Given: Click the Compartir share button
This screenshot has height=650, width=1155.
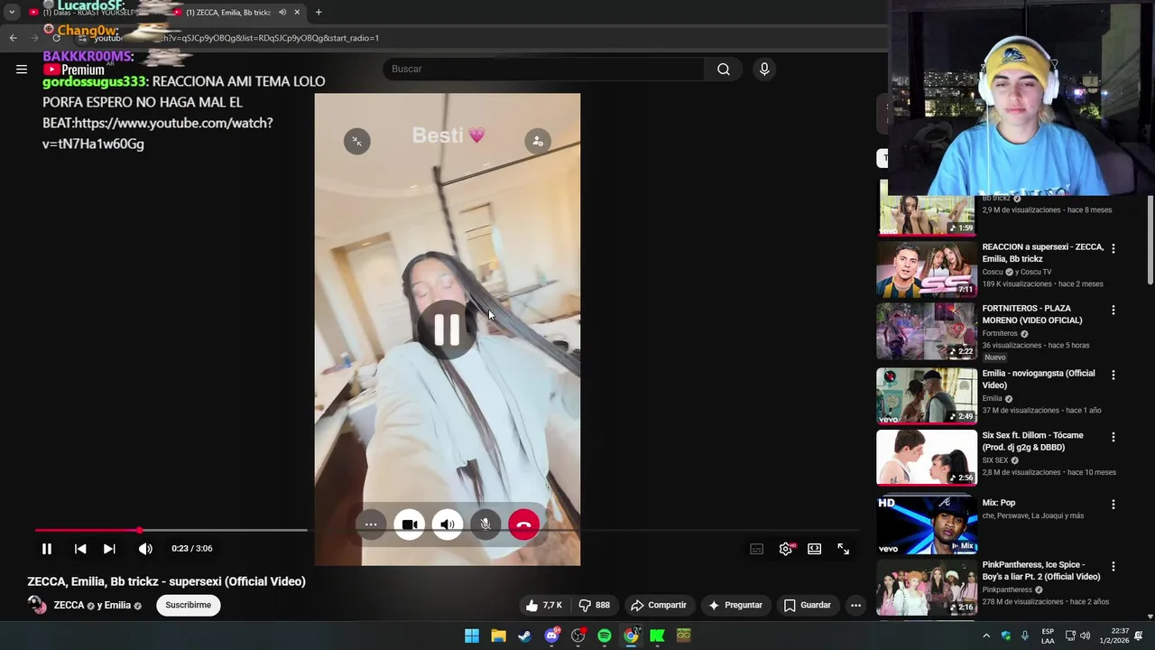Looking at the screenshot, I should point(659,605).
